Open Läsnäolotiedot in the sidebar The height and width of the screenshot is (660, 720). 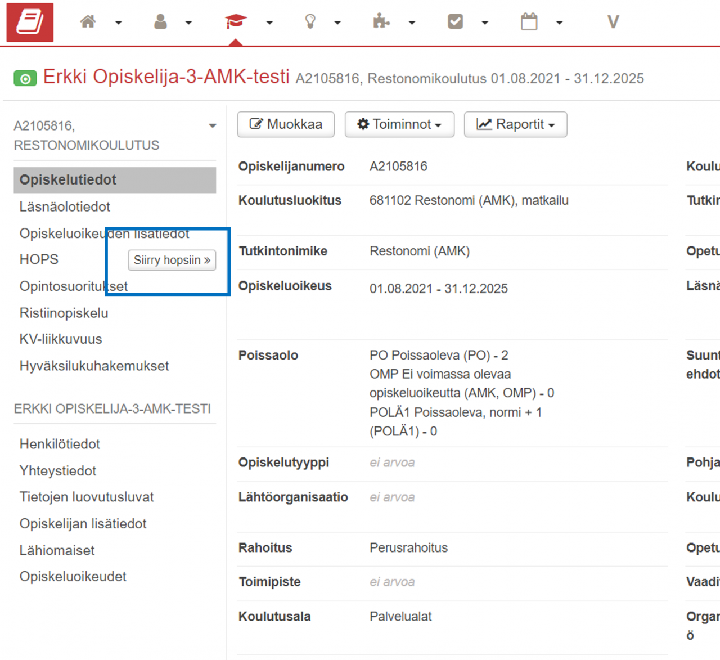pos(65,207)
